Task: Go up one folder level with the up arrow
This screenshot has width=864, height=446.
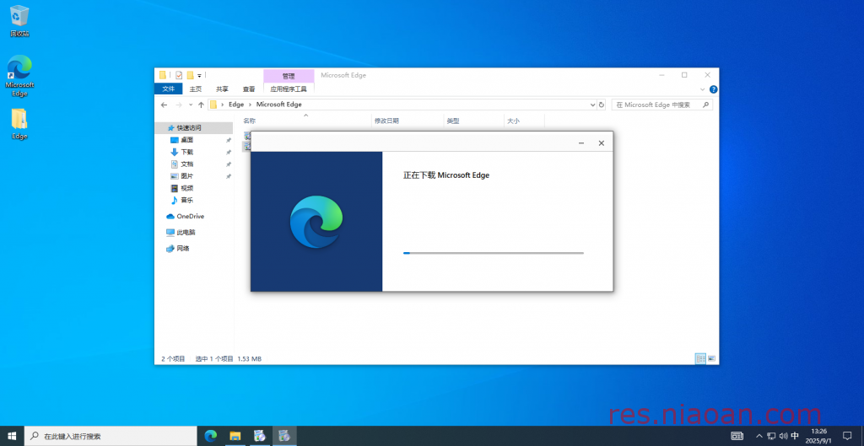Action: [x=201, y=105]
